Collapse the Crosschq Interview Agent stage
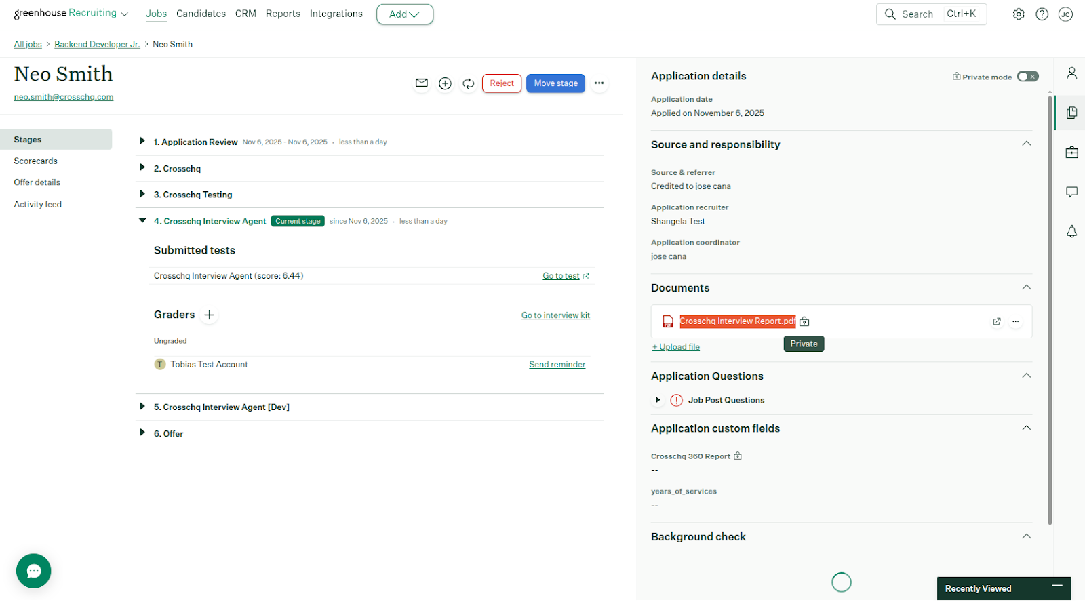This screenshot has width=1085, height=602. (x=142, y=220)
